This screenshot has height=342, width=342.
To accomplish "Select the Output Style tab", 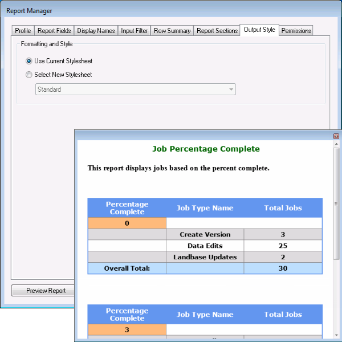I will coord(259,30).
